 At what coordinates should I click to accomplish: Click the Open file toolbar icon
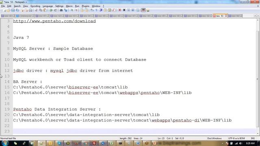click(x=9, y=10)
